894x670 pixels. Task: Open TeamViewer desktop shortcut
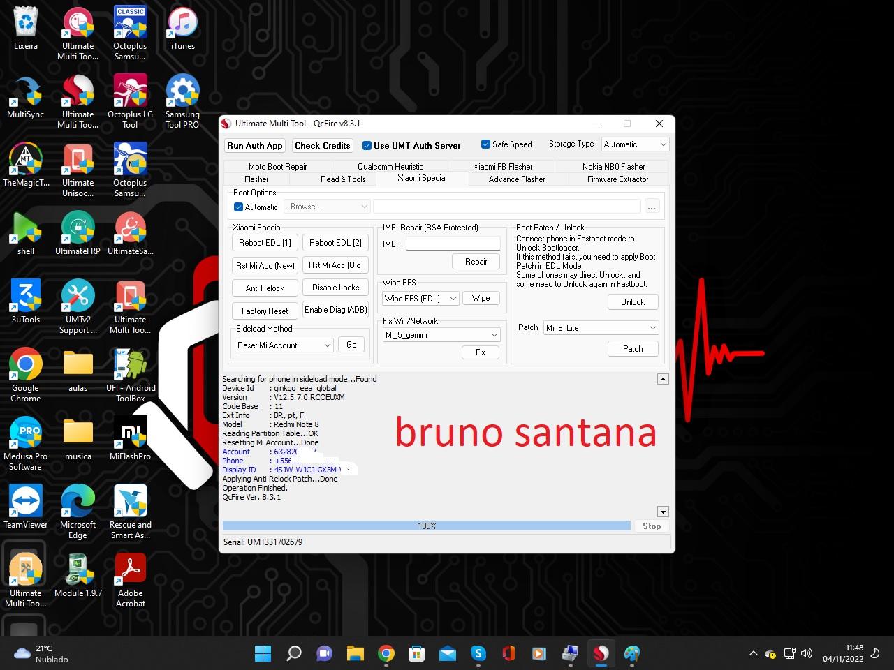26,507
